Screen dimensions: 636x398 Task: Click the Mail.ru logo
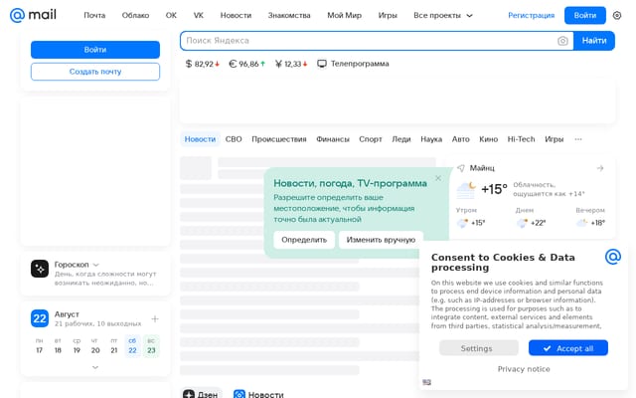[33, 15]
